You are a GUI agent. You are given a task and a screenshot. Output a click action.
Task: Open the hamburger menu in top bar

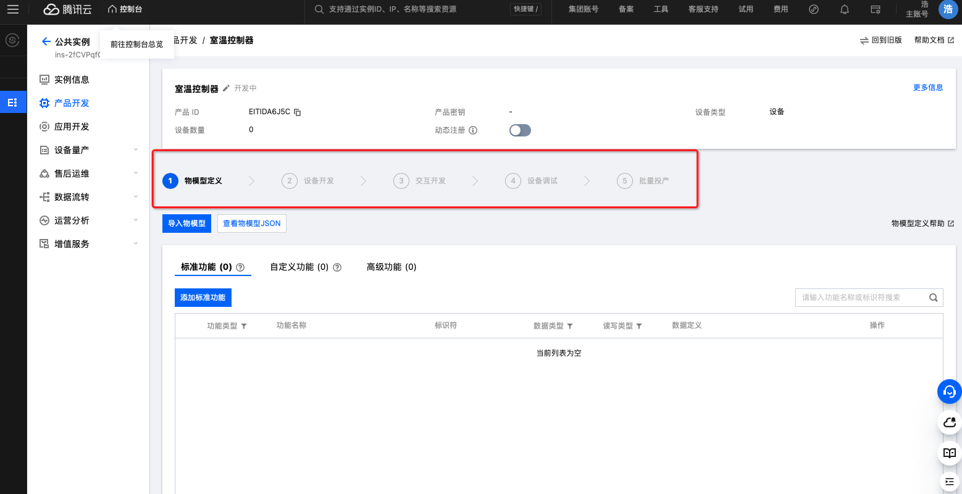[13, 9]
